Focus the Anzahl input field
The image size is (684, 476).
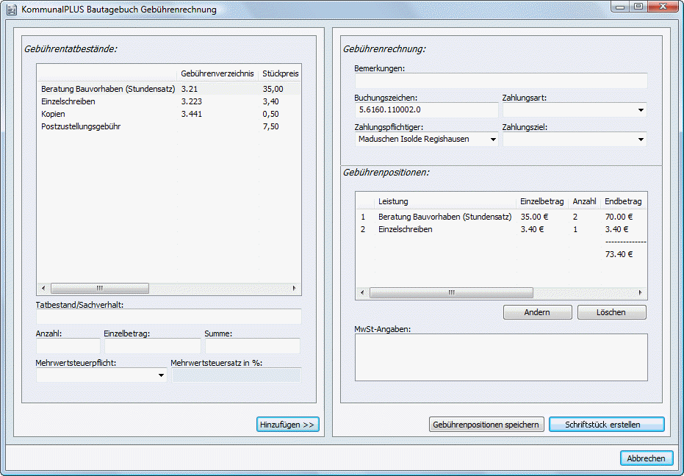coord(68,346)
